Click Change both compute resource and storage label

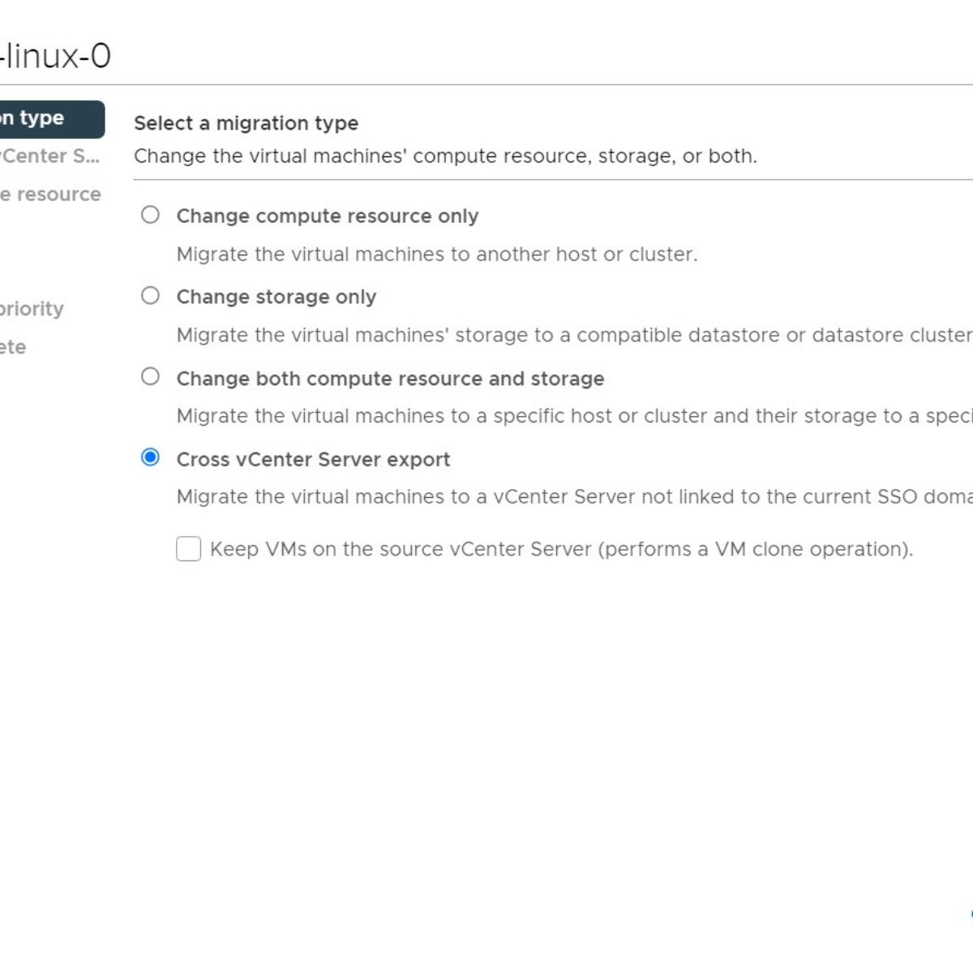(390, 379)
